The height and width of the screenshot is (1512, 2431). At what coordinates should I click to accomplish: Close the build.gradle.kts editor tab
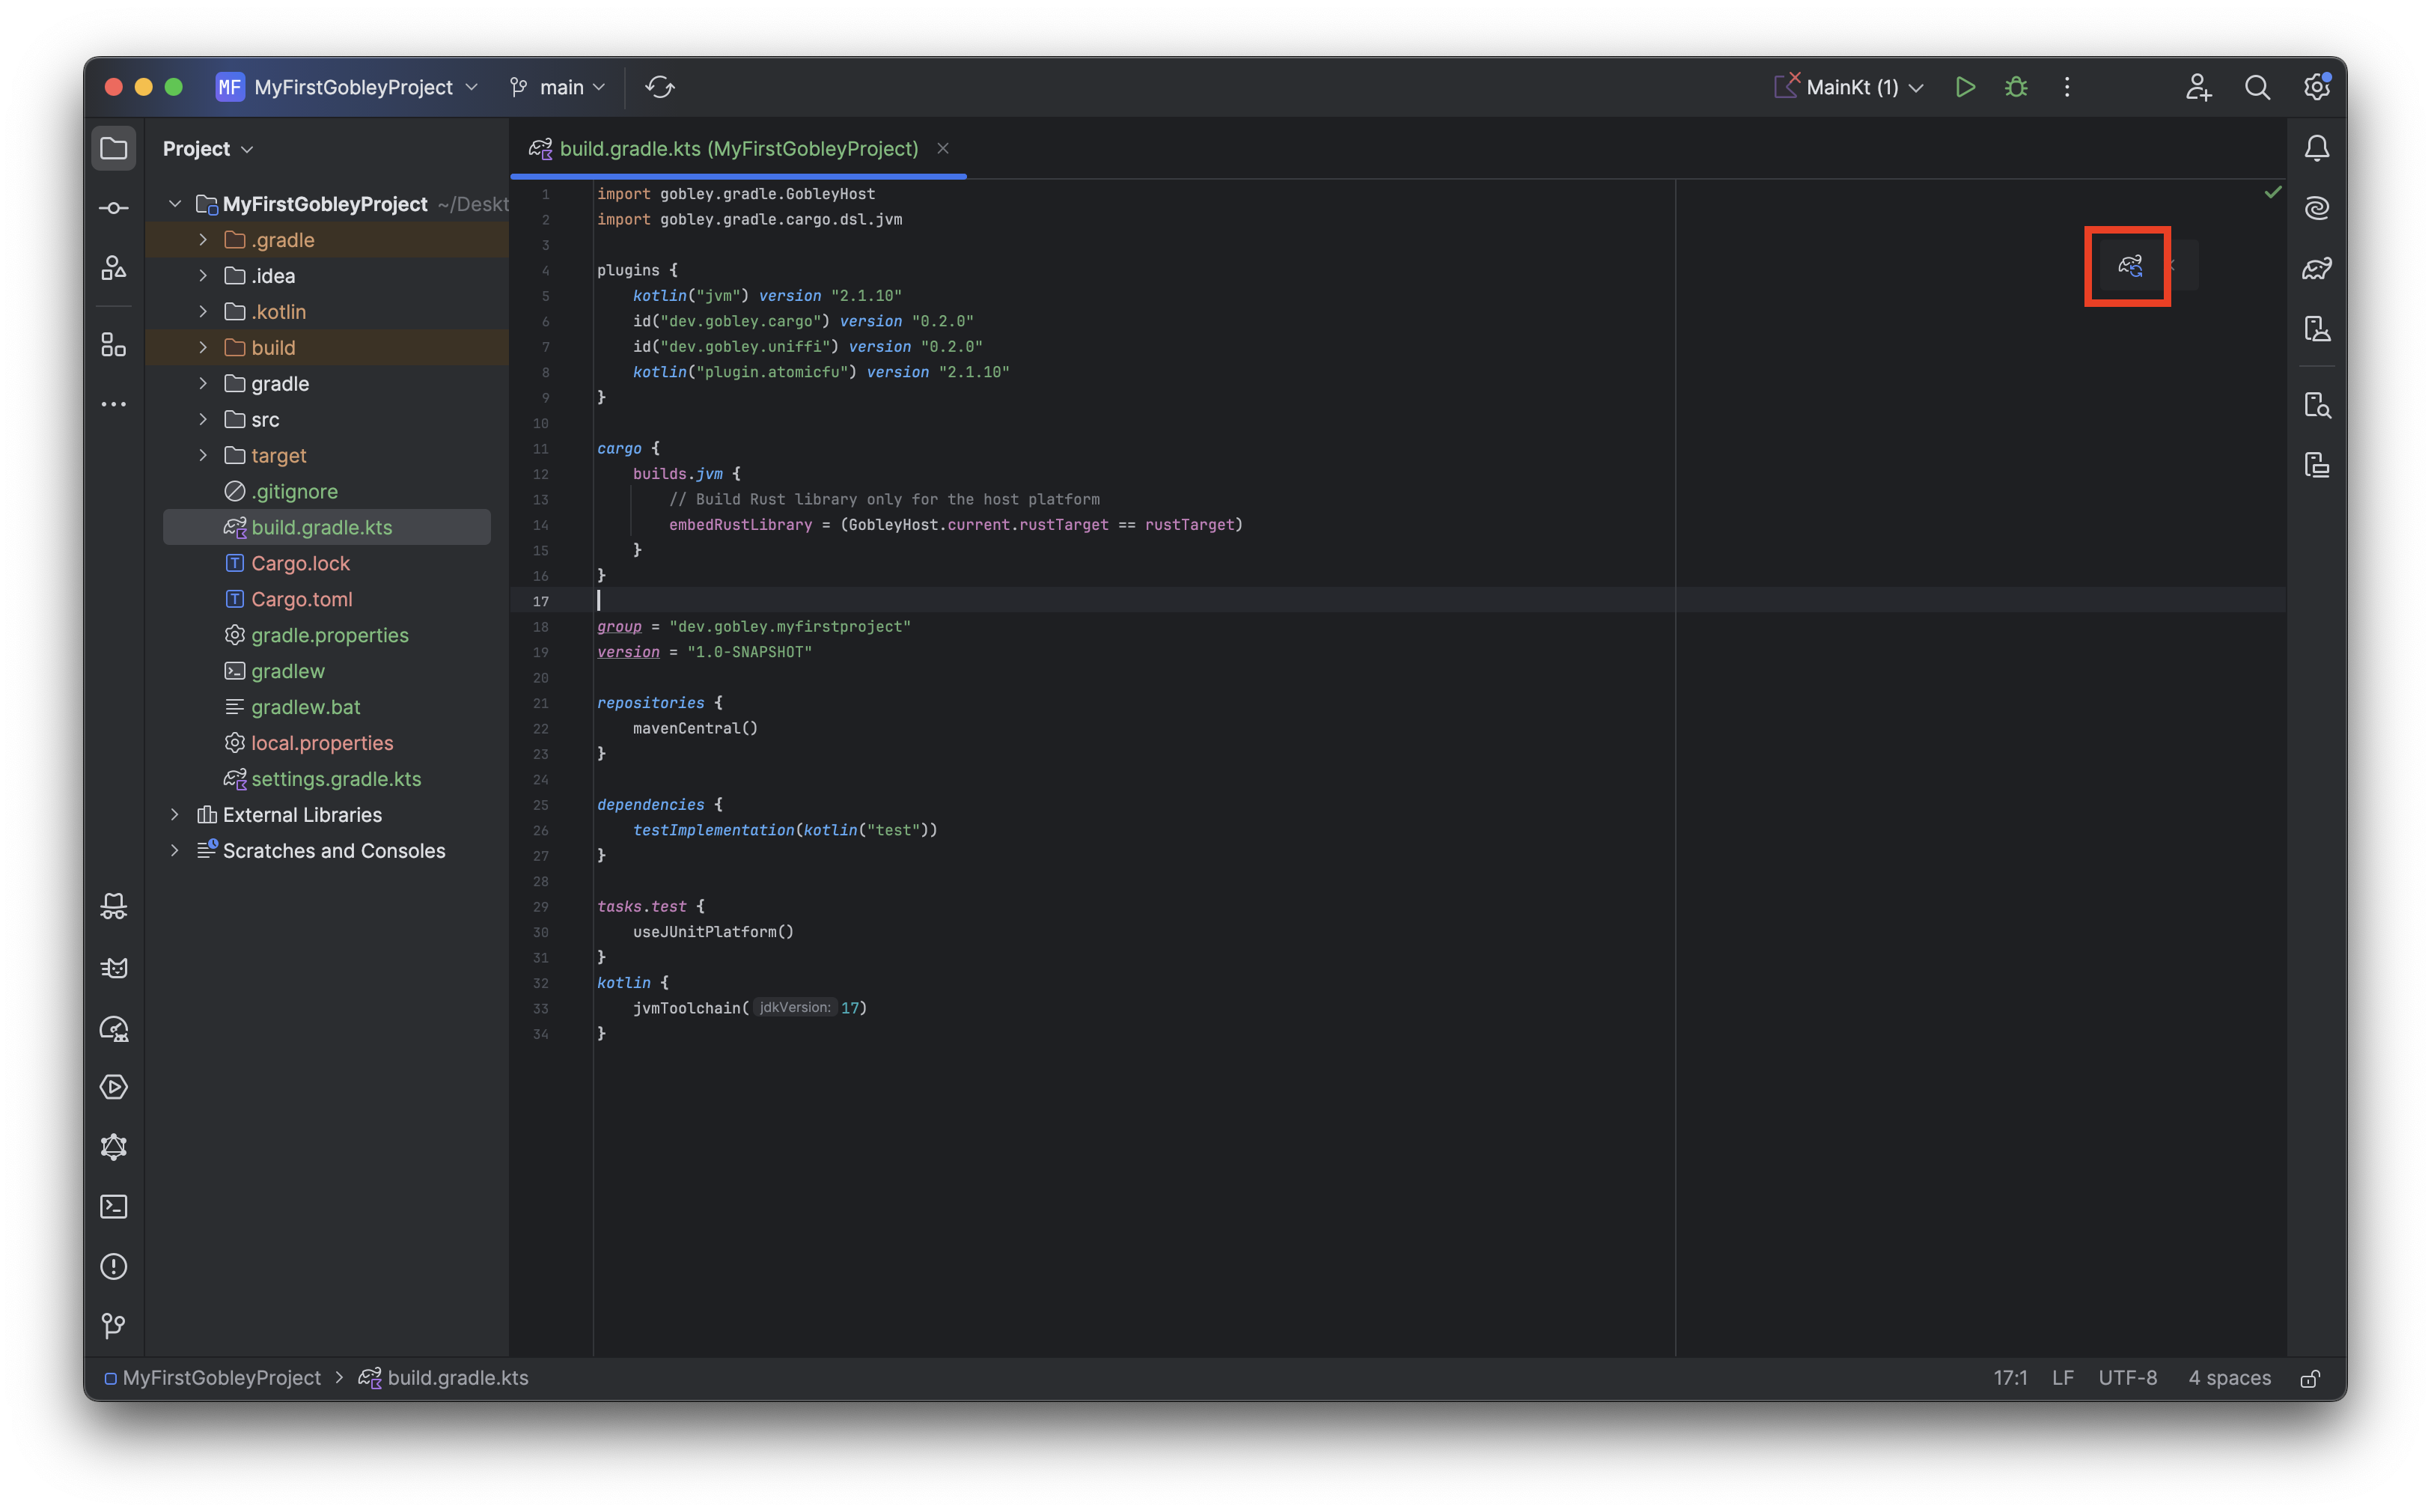942,148
